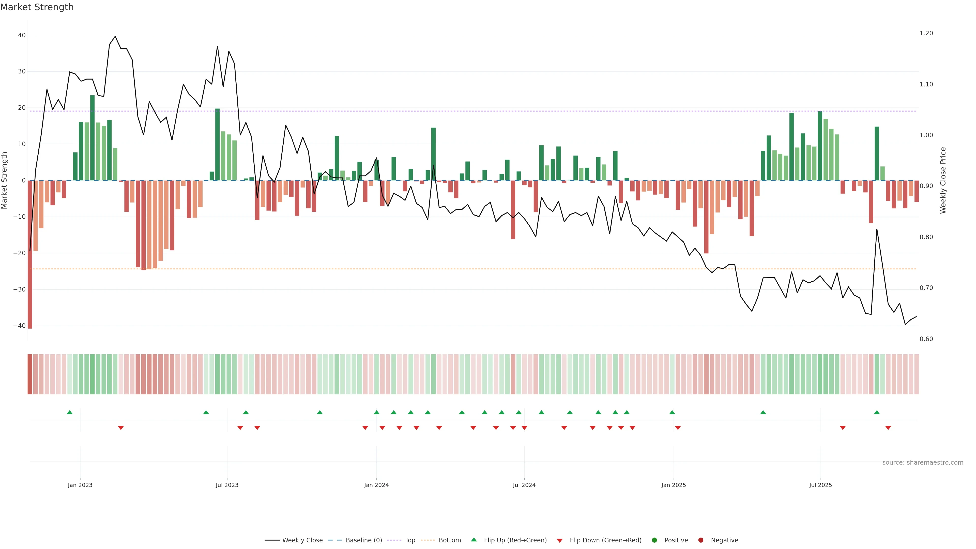Image resolution: width=976 pixels, height=549 pixels.
Task: Click the Jul 2024 x-axis label
Action: [x=524, y=485]
